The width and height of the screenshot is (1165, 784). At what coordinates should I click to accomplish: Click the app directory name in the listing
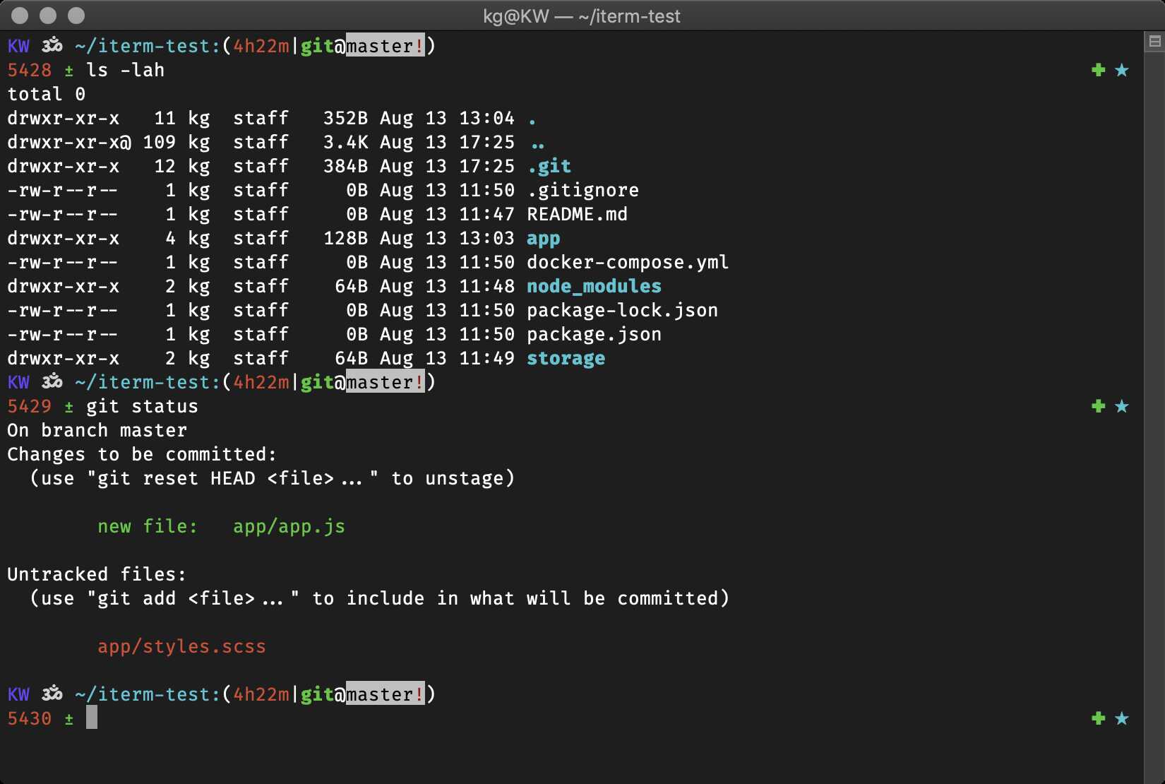tap(544, 239)
